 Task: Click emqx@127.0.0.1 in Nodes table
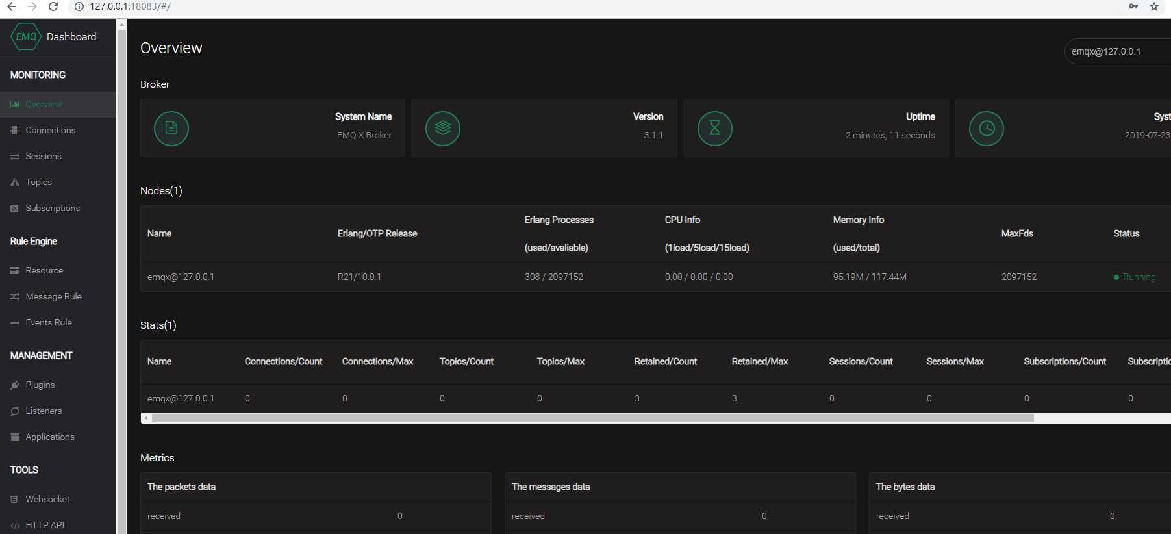181,277
